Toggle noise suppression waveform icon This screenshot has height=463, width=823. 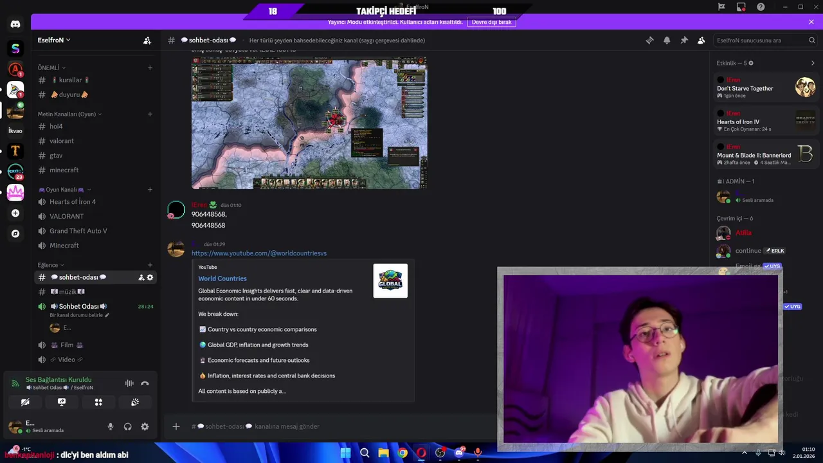[x=129, y=383]
